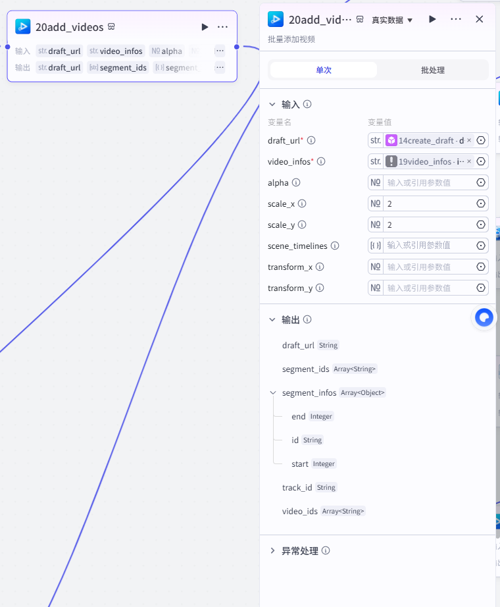
Task: Click the info icon next to draft_url
Action: tap(311, 140)
